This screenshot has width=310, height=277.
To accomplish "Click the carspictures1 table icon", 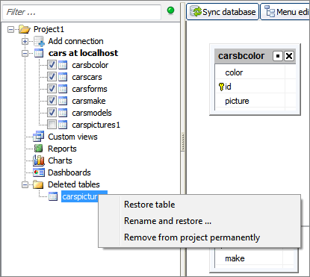I will (63, 125).
